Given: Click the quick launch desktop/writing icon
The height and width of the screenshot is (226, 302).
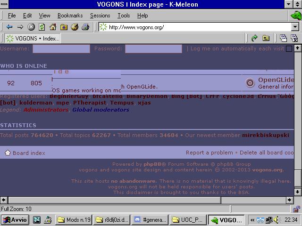Looking at the screenshot, I should [x=48, y=220].
